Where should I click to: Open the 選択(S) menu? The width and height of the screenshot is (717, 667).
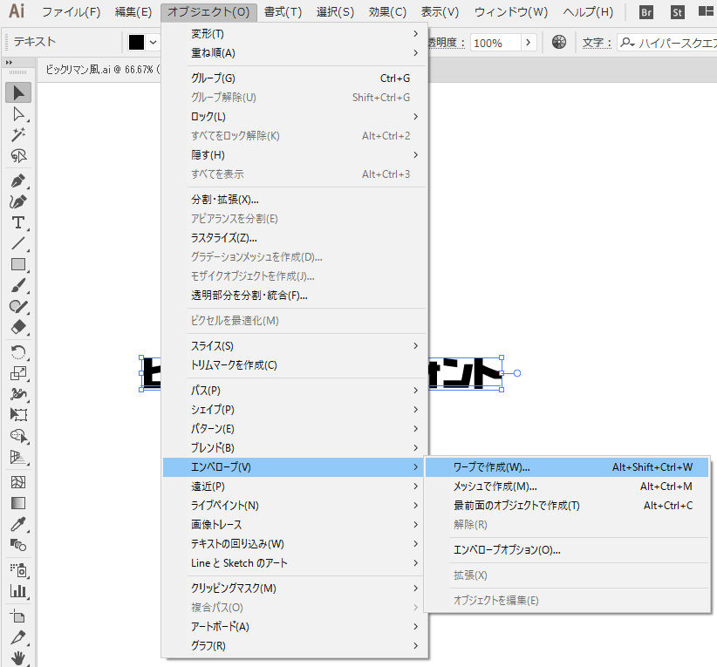[335, 12]
